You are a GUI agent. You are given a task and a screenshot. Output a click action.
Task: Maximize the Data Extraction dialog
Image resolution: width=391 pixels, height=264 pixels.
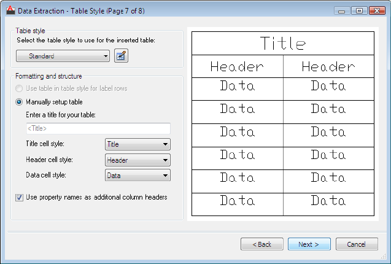click(x=358, y=10)
